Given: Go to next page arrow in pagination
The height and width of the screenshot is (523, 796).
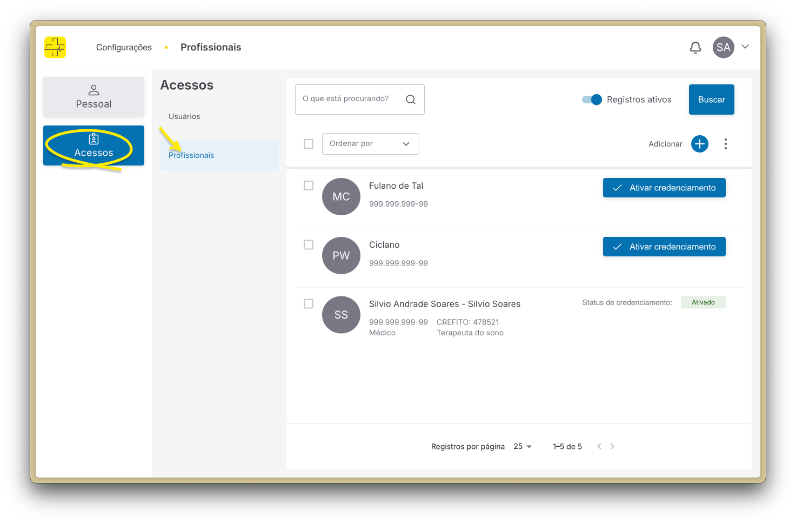Looking at the screenshot, I should click(x=612, y=446).
